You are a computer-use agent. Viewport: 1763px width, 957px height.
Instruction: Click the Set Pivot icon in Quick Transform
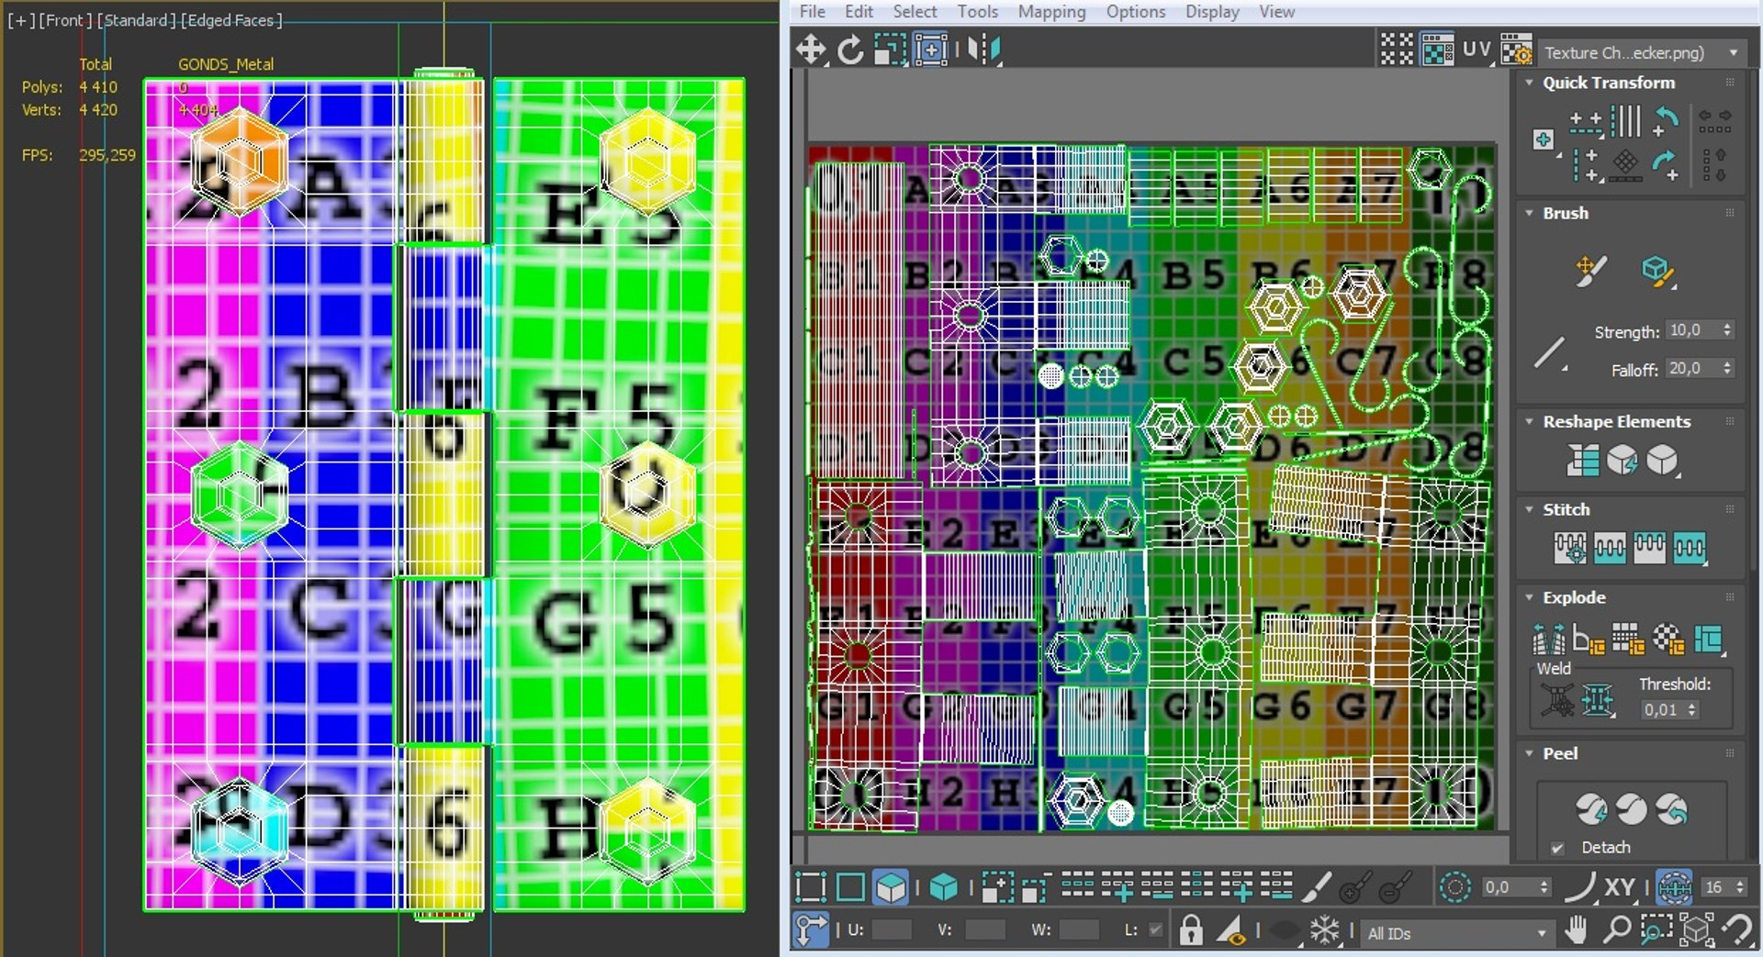click(x=1544, y=139)
